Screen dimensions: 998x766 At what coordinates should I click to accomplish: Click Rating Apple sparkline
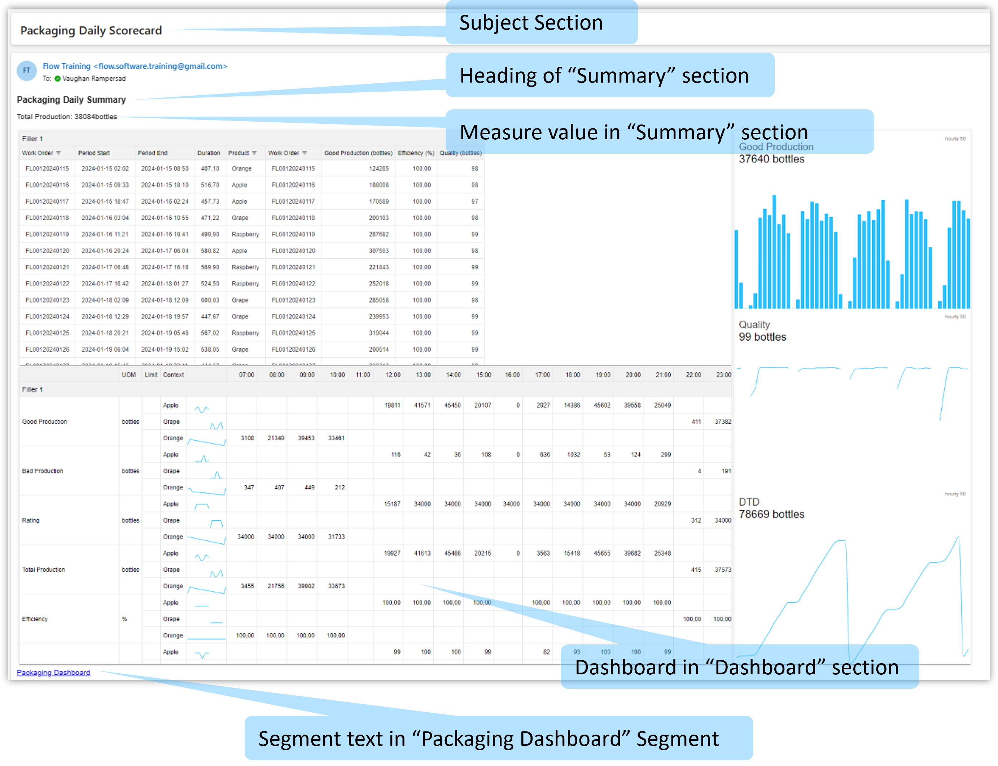(202, 506)
